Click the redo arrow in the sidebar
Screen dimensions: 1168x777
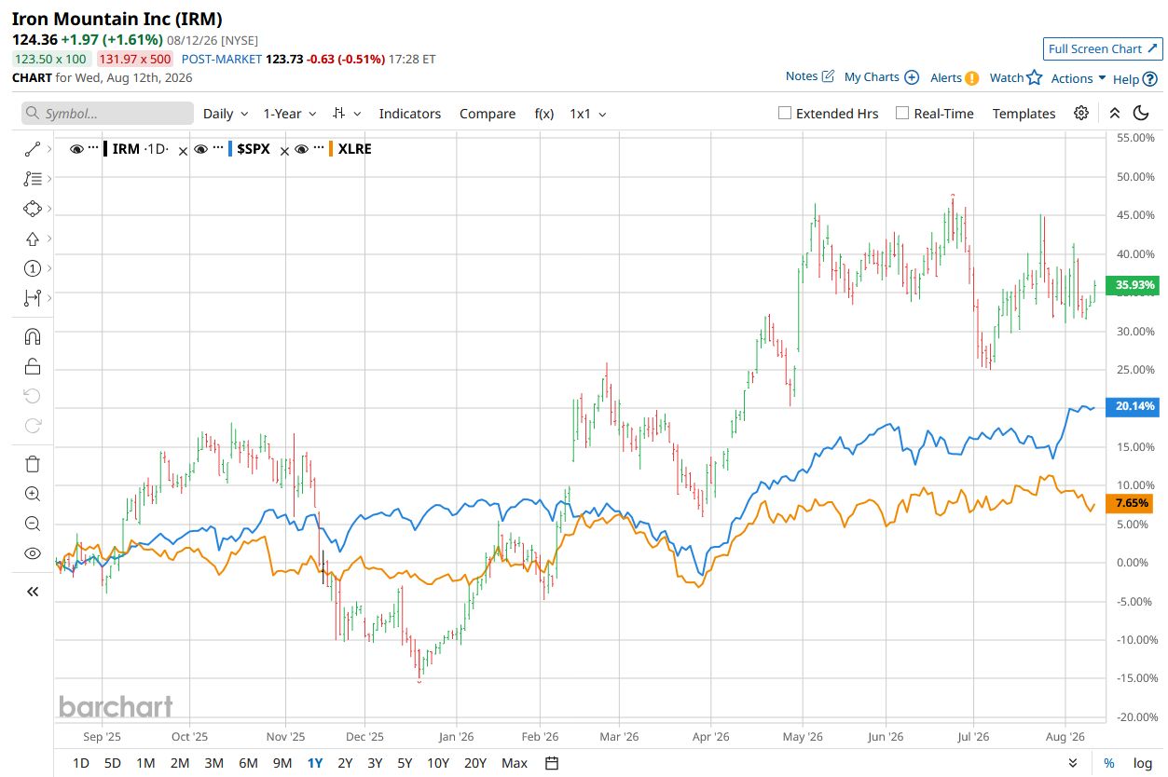click(33, 426)
